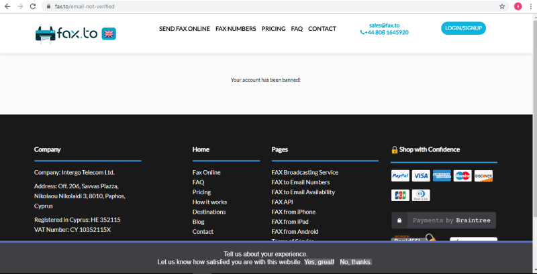Open the FAX from iPhone link
This screenshot has width=537, height=274.
[x=293, y=212]
